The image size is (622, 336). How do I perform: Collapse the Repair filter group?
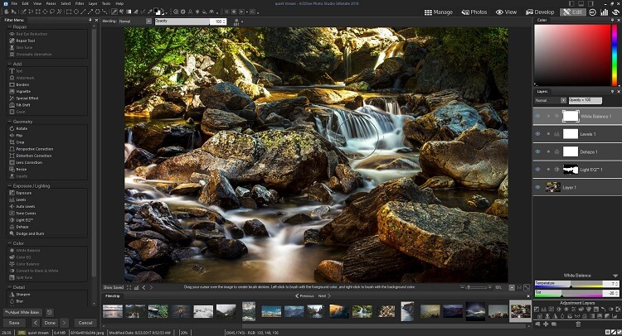point(9,27)
